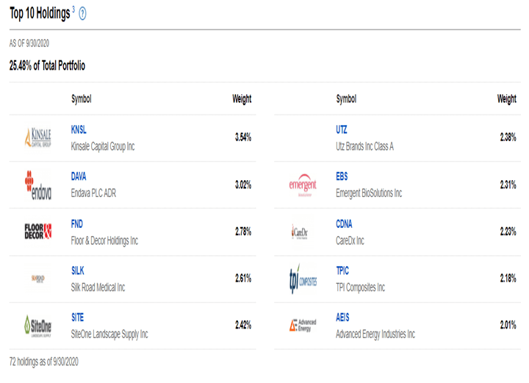Click the SiteOne Landscape Supply logo

(38, 325)
